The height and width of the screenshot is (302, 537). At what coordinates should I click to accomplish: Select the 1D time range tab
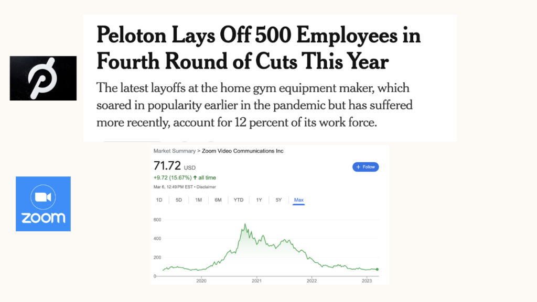159,200
